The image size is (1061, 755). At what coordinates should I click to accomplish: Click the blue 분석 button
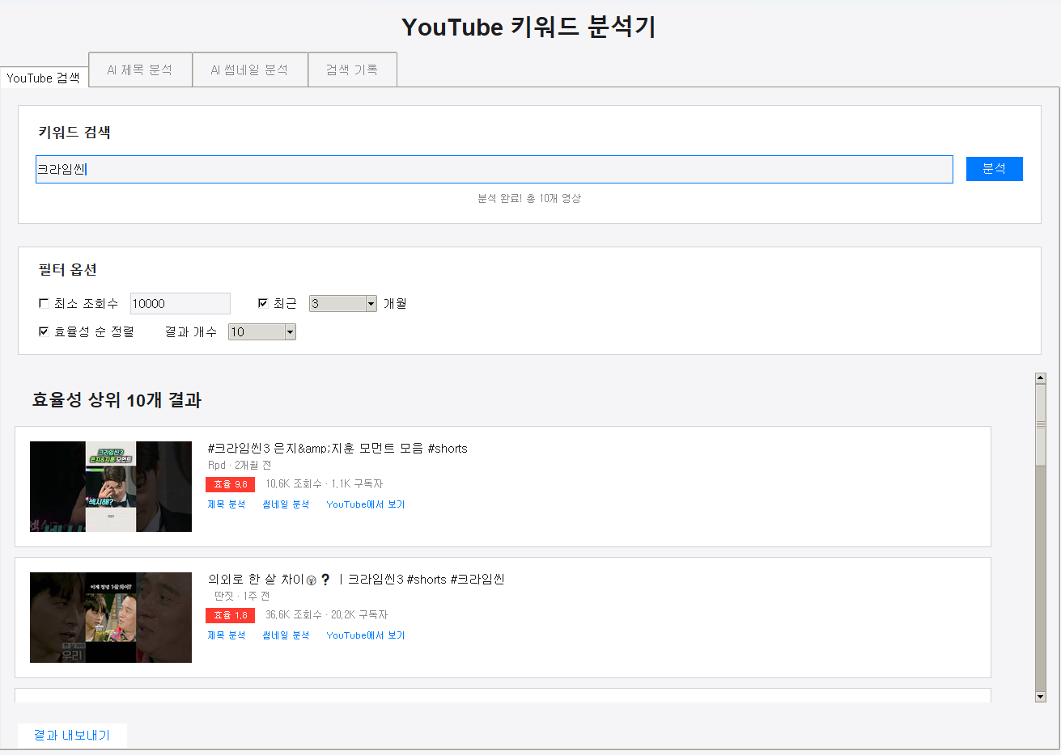pyautogui.click(x=994, y=169)
